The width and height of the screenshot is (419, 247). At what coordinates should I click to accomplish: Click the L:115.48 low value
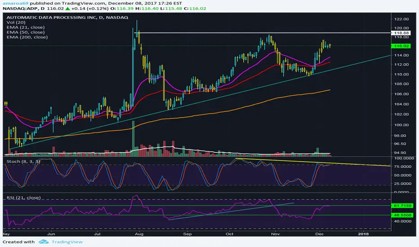171,9
